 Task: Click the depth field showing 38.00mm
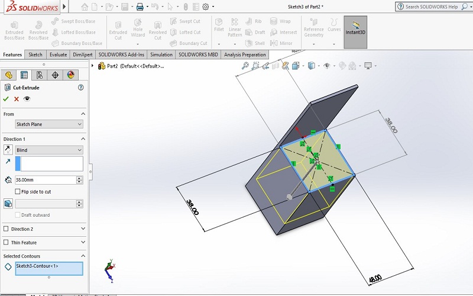[x=46, y=180]
